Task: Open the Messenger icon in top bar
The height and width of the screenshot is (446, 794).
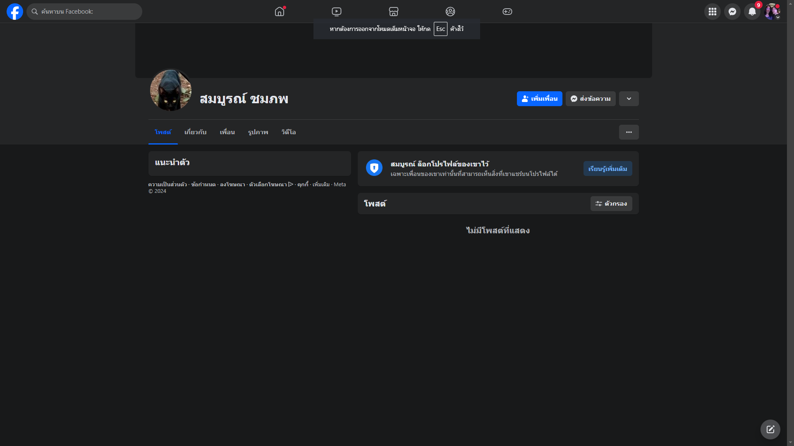Action: pos(732,12)
